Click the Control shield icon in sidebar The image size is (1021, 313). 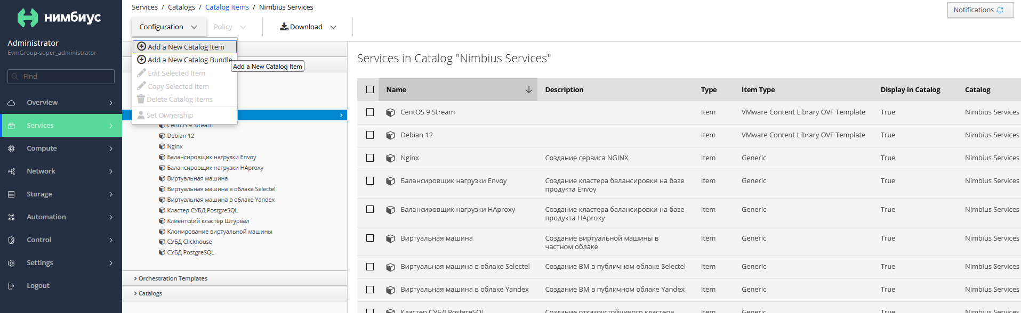[x=11, y=240]
